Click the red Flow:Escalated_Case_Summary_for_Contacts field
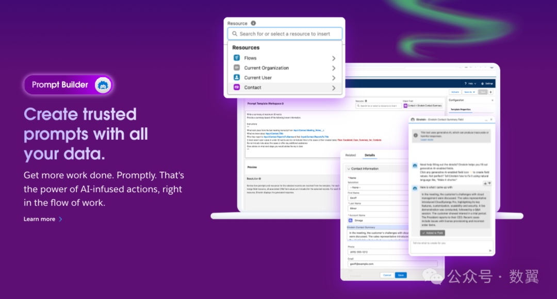Viewport: 557px width, 299px height. click(x=359, y=140)
